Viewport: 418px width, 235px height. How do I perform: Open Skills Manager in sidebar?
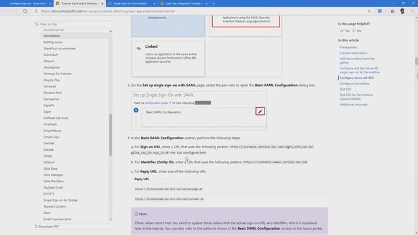point(53,175)
